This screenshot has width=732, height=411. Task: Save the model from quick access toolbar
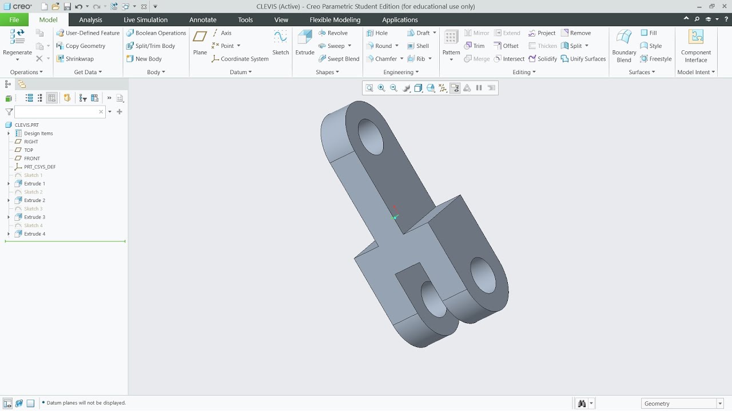click(x=67, y=7)
